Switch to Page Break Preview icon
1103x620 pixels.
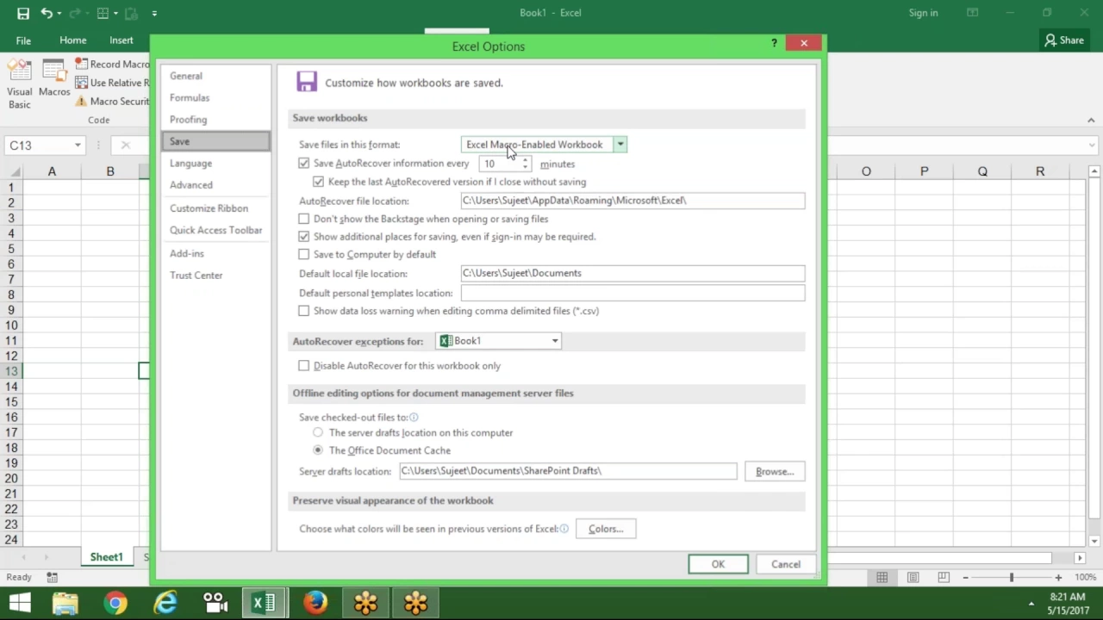944,578
